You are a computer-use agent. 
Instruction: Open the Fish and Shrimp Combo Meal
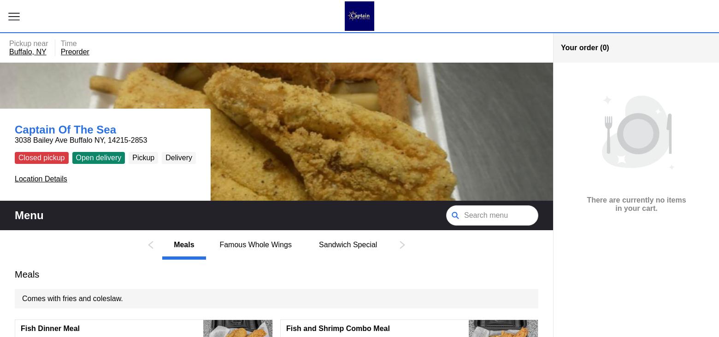(338, 328)
